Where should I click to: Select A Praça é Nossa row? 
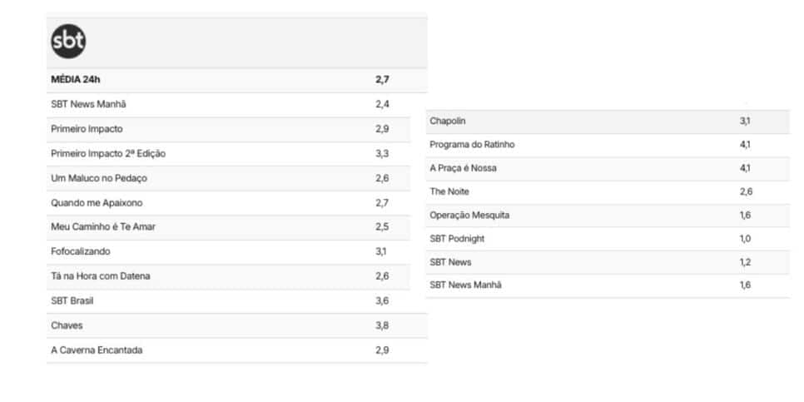[x=608, y=169]
